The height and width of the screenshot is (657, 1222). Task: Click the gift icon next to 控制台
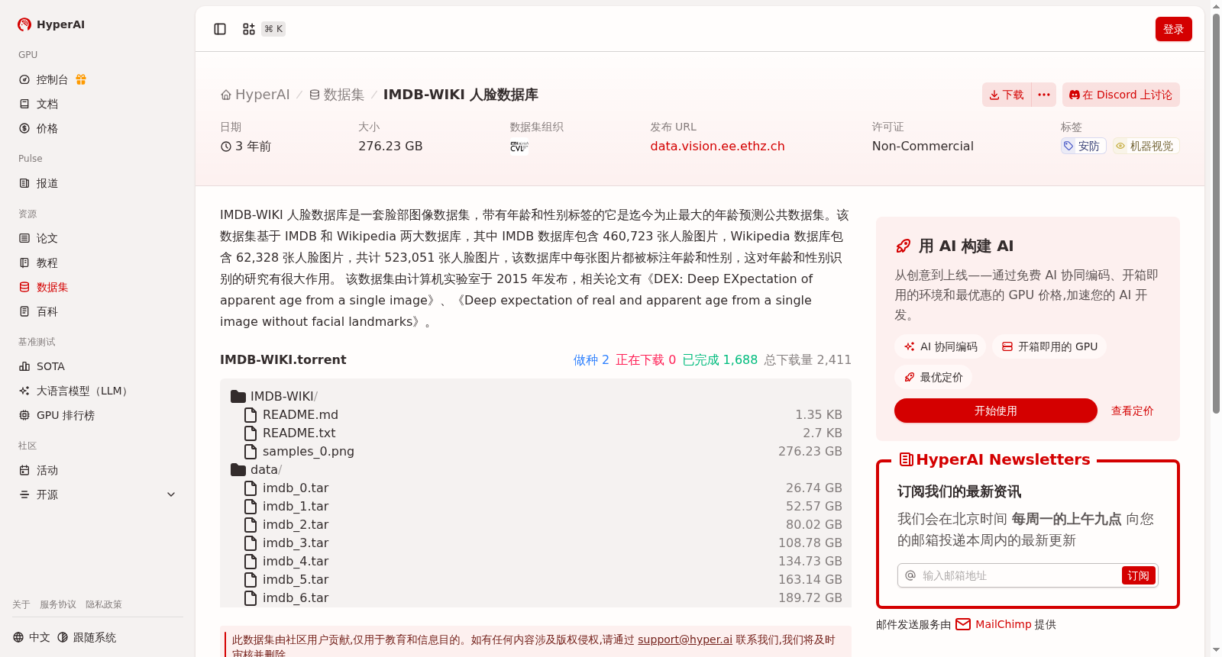[81, 79]
